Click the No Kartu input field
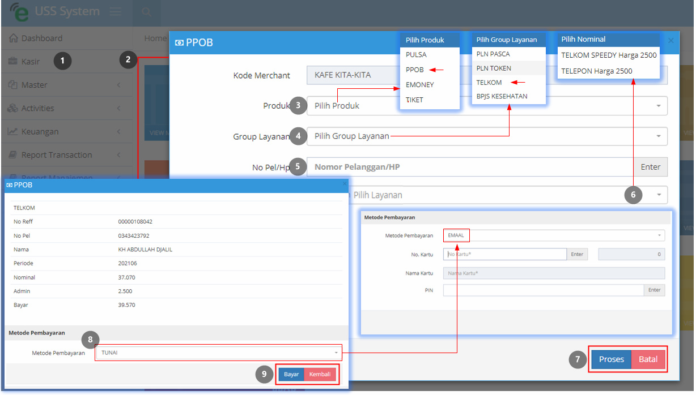696x395 pixels. coord(504,254)
